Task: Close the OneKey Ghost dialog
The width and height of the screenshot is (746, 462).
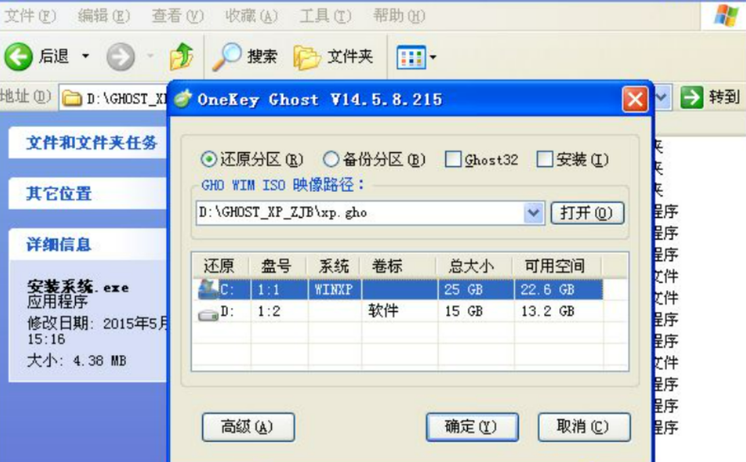Action: 635,100
